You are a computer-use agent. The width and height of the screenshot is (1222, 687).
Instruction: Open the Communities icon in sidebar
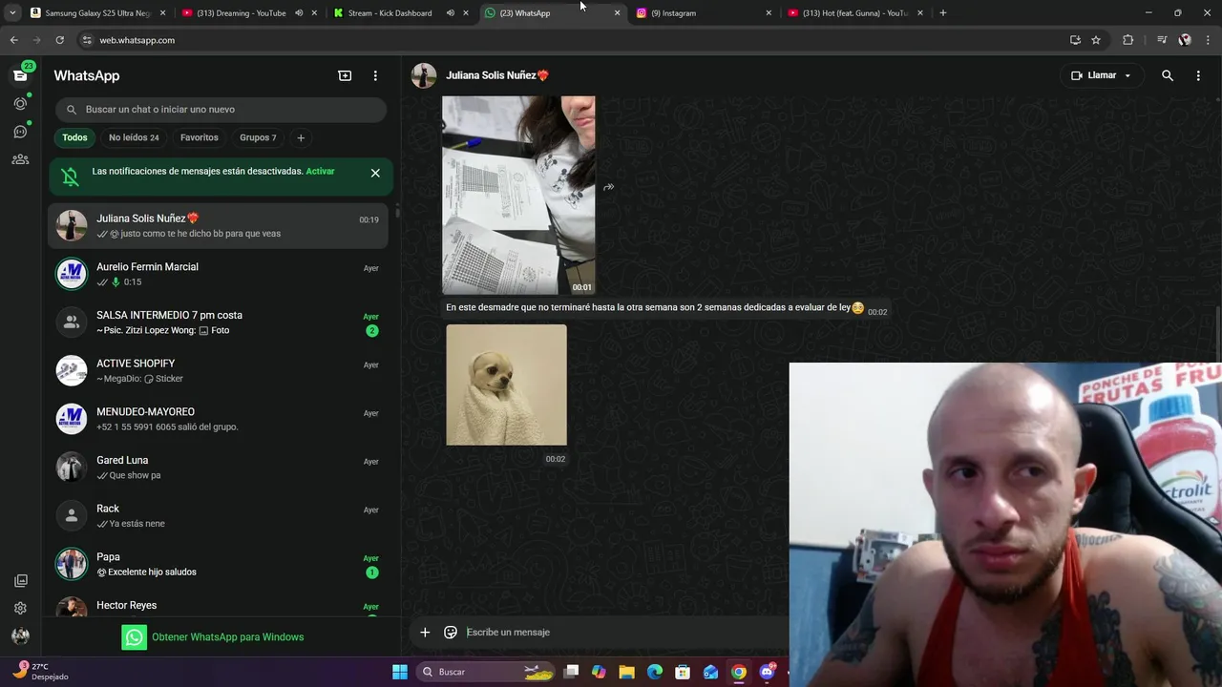pos(20,159)
